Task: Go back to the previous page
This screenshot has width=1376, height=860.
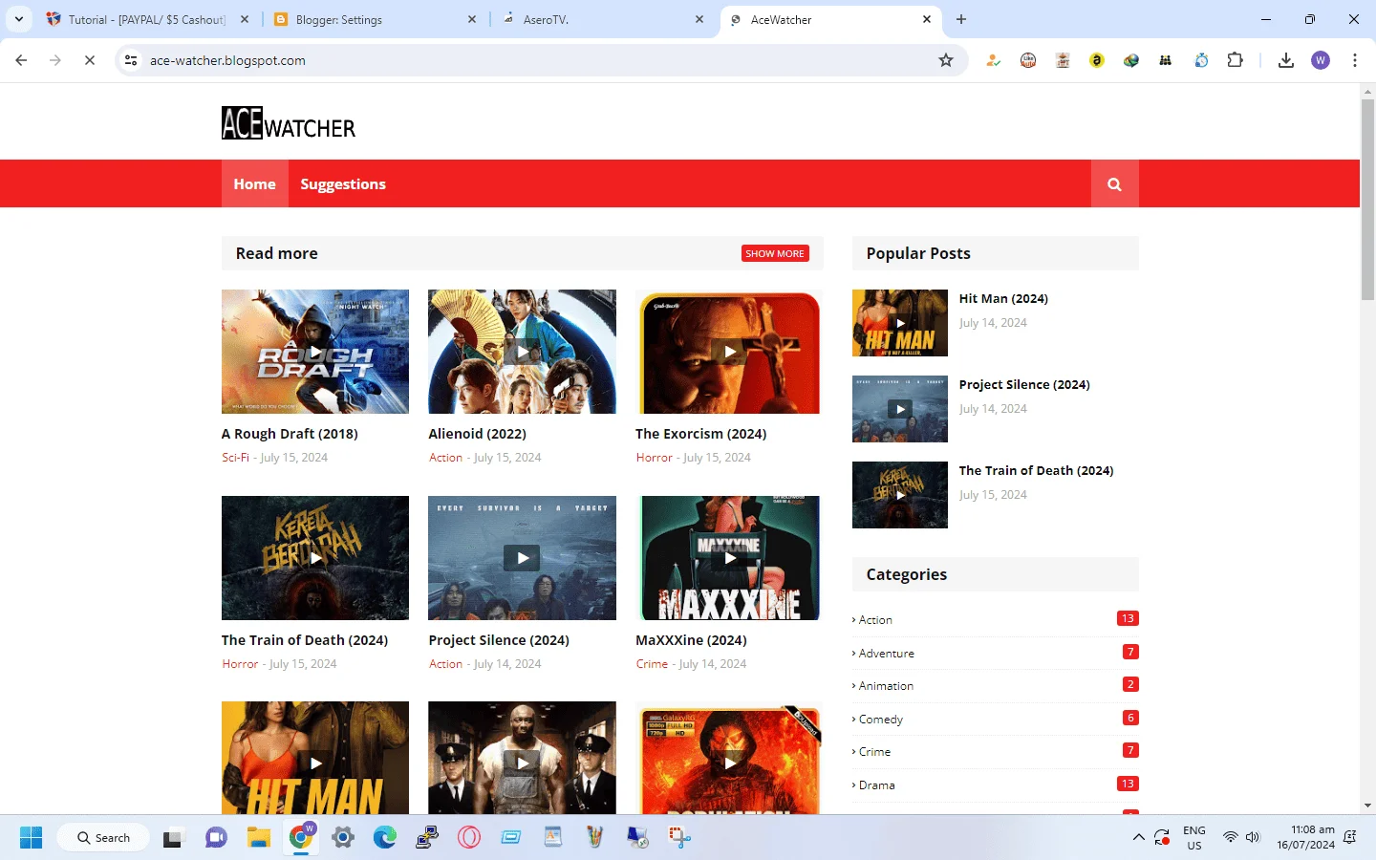Action: pyautogui.click(x=21, y=60)
